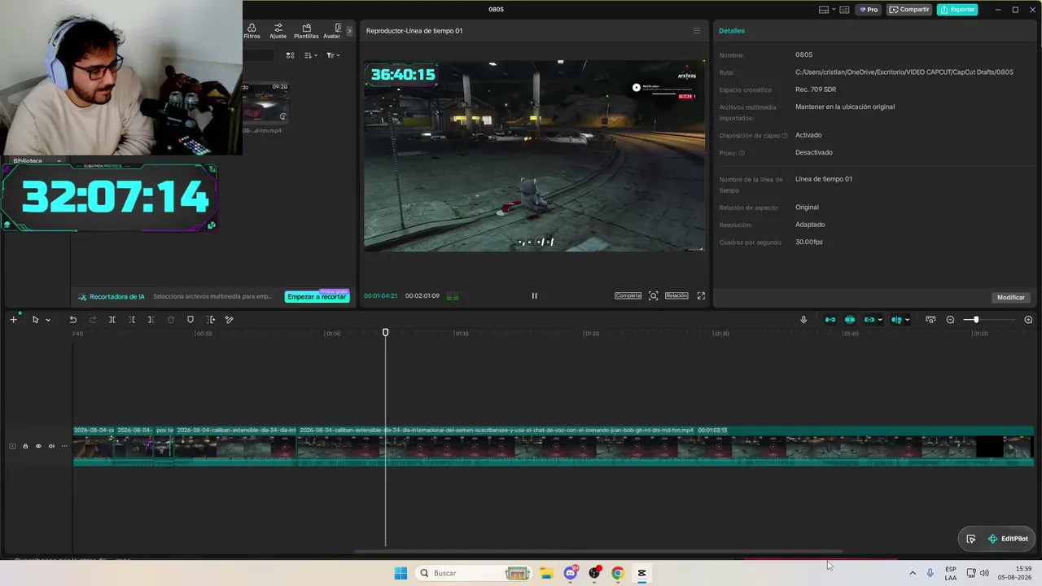Switch to the Plantillas tab

[306, 31]
